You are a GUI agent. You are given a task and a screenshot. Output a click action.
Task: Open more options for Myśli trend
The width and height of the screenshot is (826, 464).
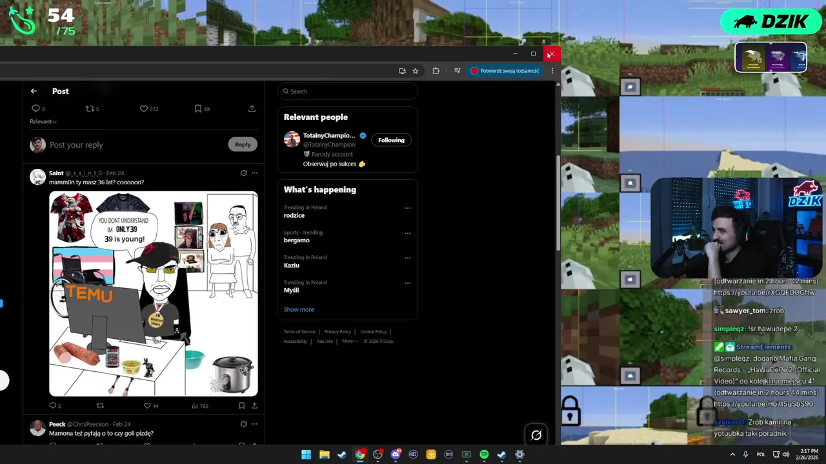[x=407, y=283]
